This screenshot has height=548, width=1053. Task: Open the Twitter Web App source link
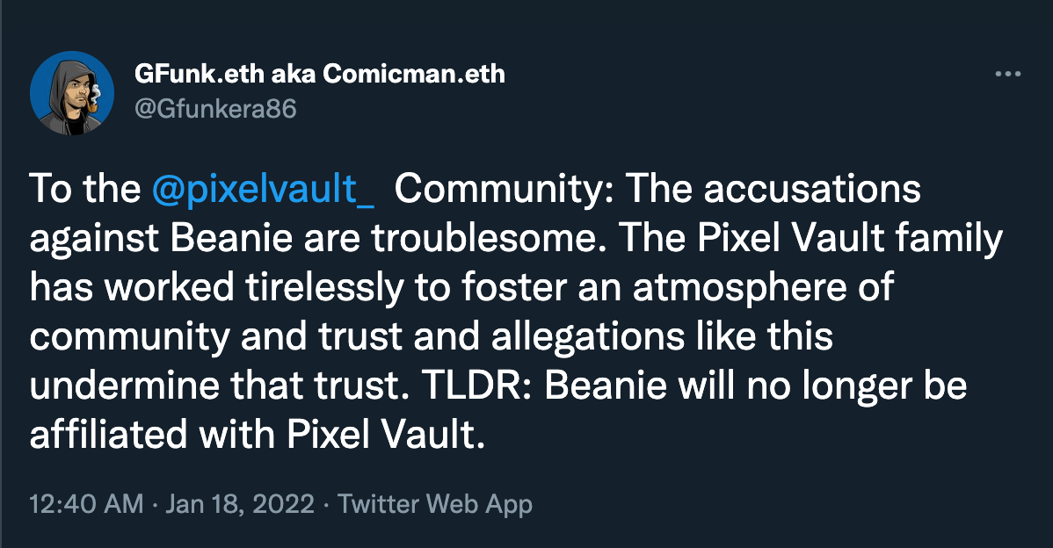[x=434, y=504]
